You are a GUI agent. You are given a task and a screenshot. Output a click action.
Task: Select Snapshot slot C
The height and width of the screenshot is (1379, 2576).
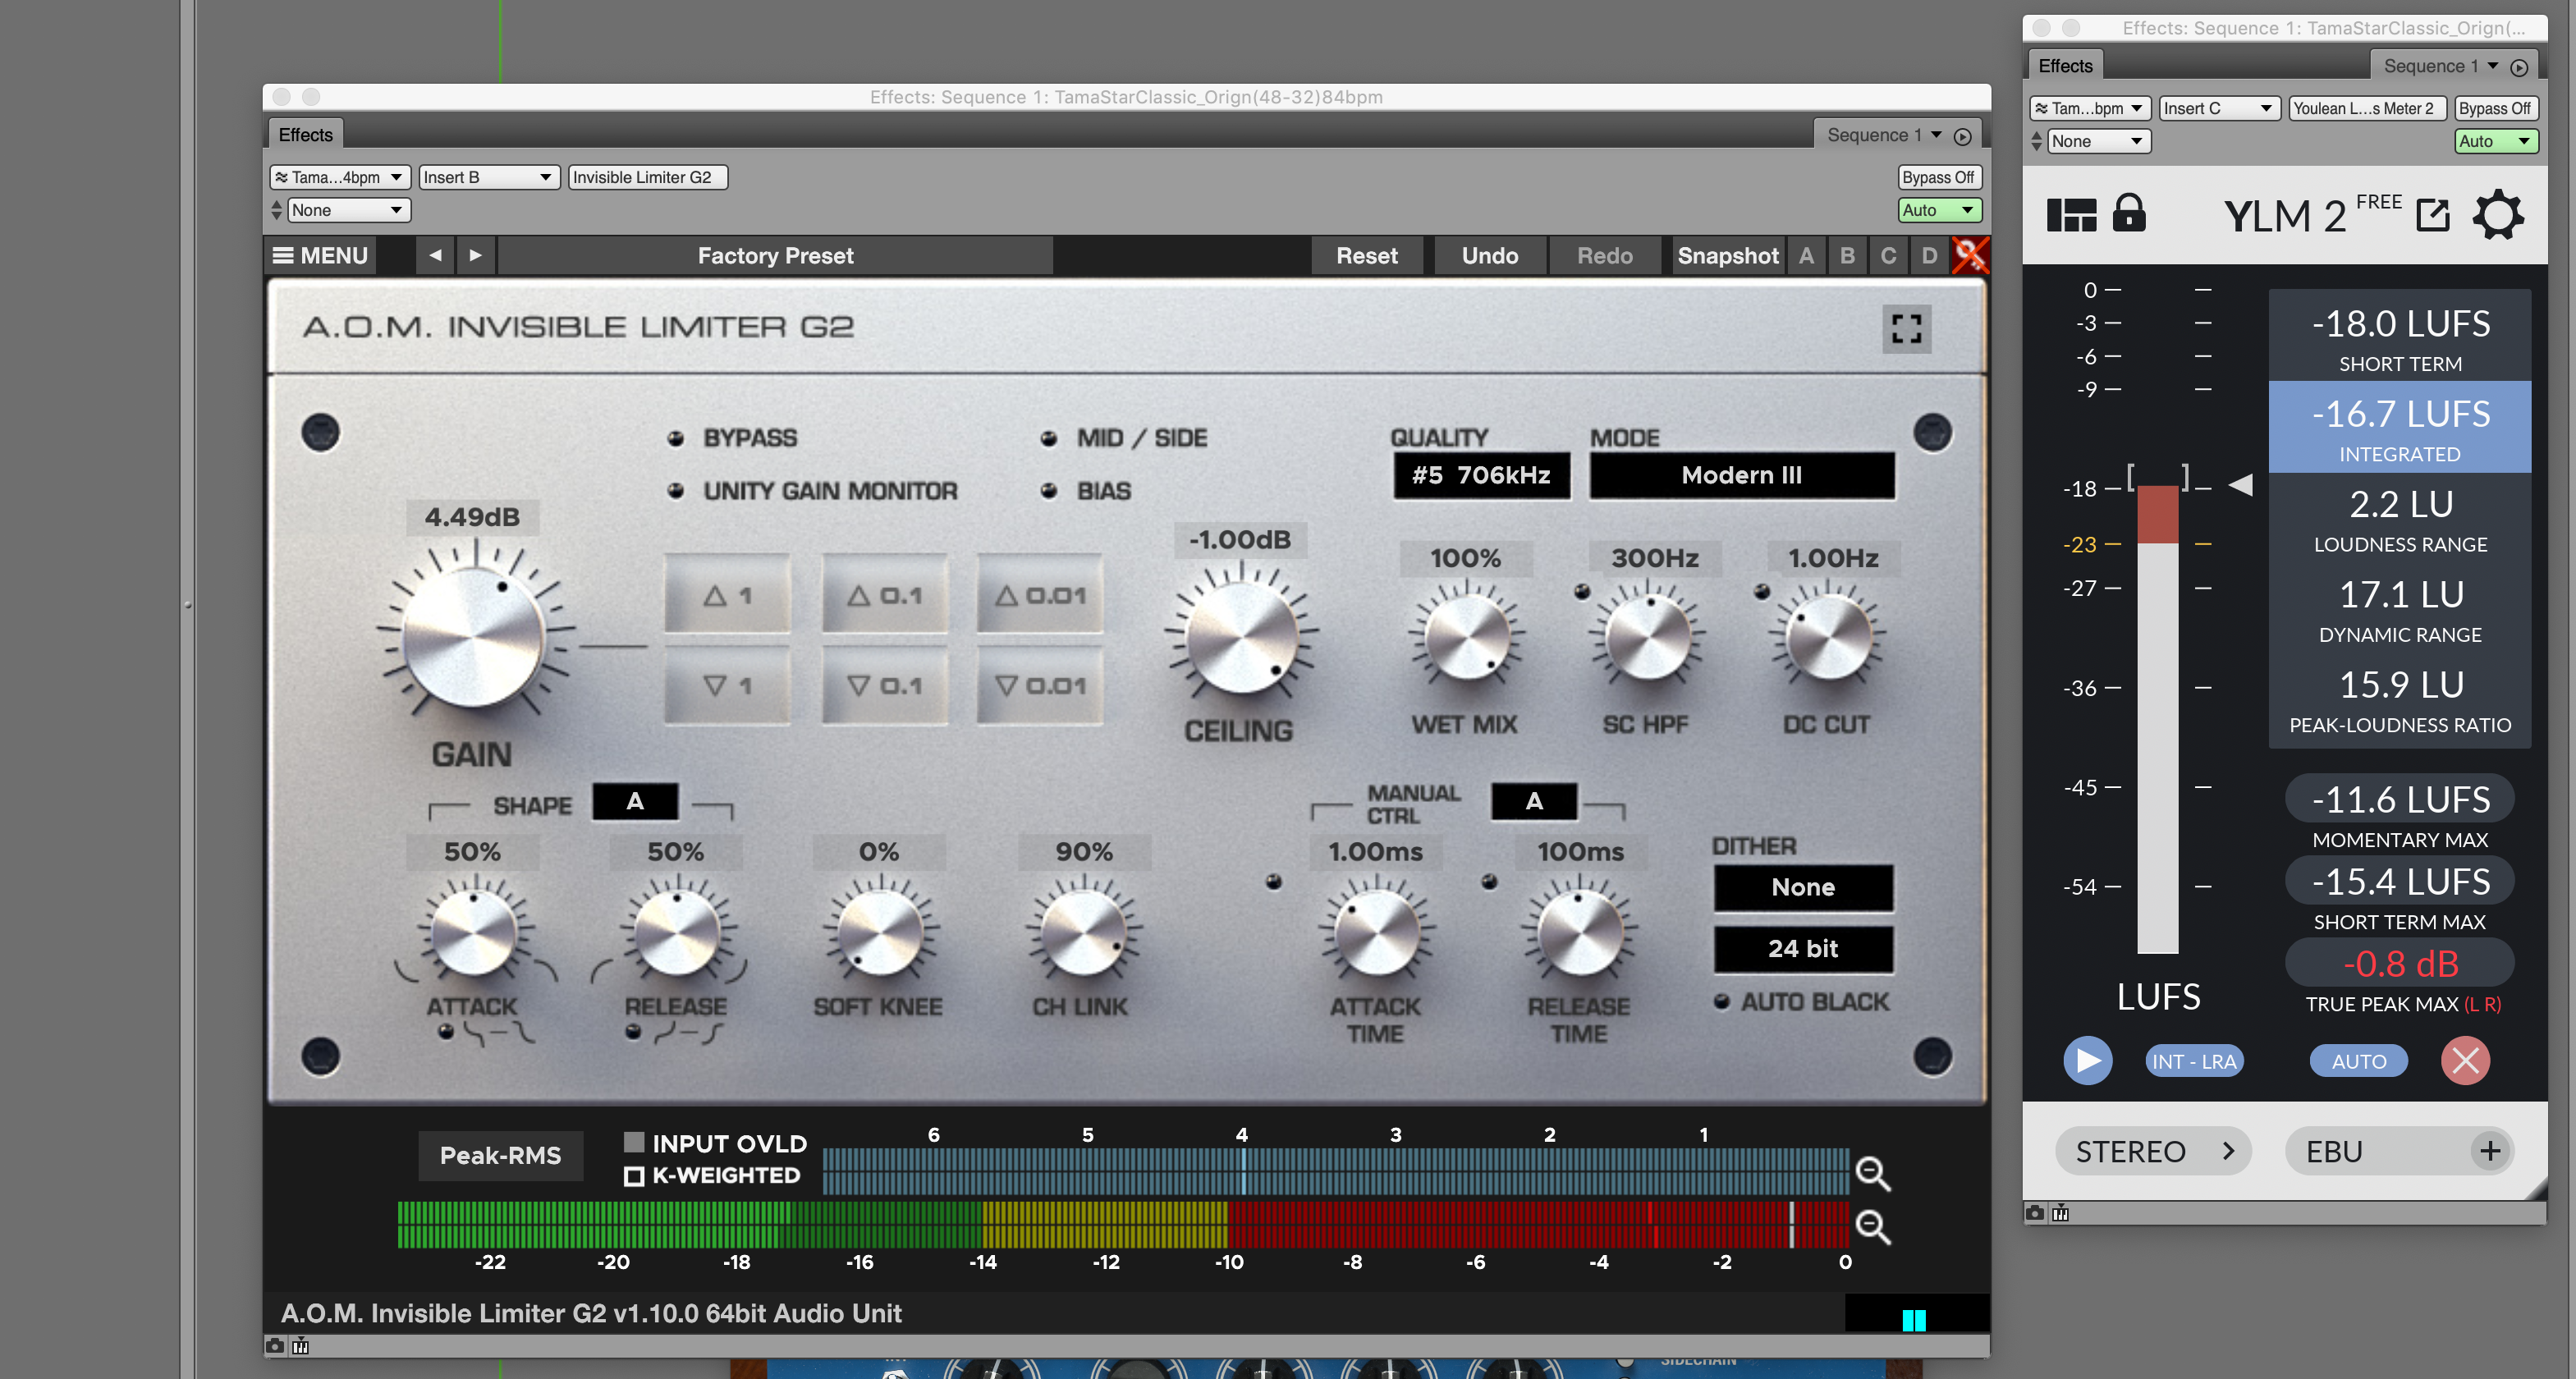click(x=1888, y=256)
